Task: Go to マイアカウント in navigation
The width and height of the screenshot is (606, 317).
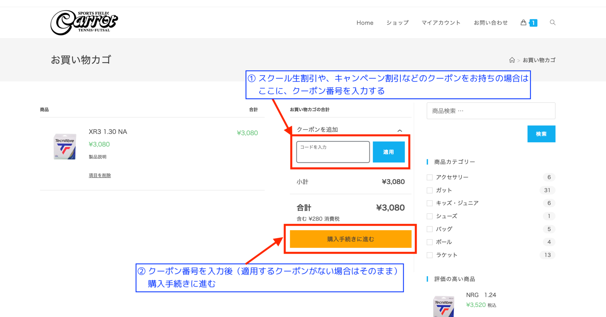Action: (x=441, y=23)
